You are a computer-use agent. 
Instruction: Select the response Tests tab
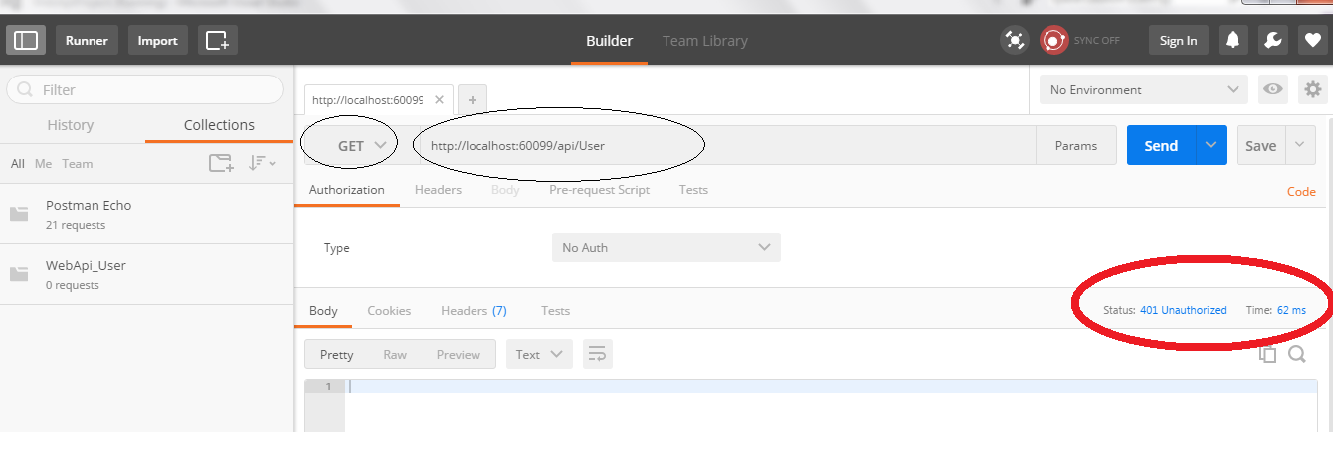click(x=555, y=310)
